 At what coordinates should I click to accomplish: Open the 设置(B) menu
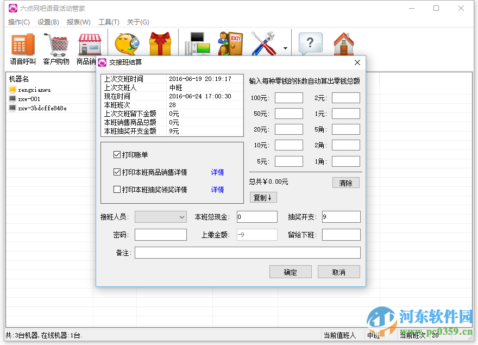[x=48, y=22]
